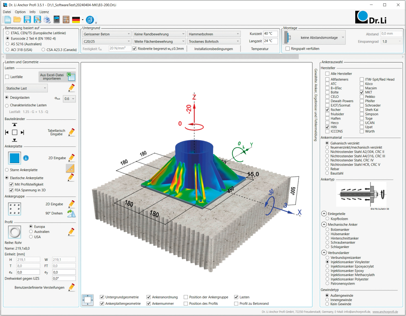Create a new file with the blank-page icon
Image resolution: width=406 pixels, height=316 pixels.
pos(7,19)
